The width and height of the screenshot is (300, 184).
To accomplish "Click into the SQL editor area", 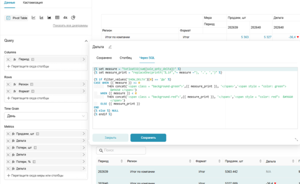I will pyautogui.click(x=195, y=98).
